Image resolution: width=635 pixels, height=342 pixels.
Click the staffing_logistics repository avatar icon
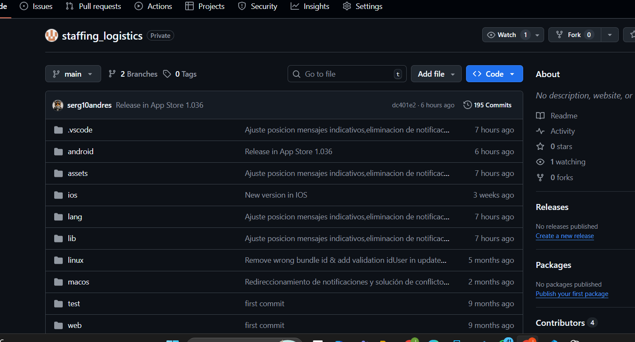pos(52,36)
